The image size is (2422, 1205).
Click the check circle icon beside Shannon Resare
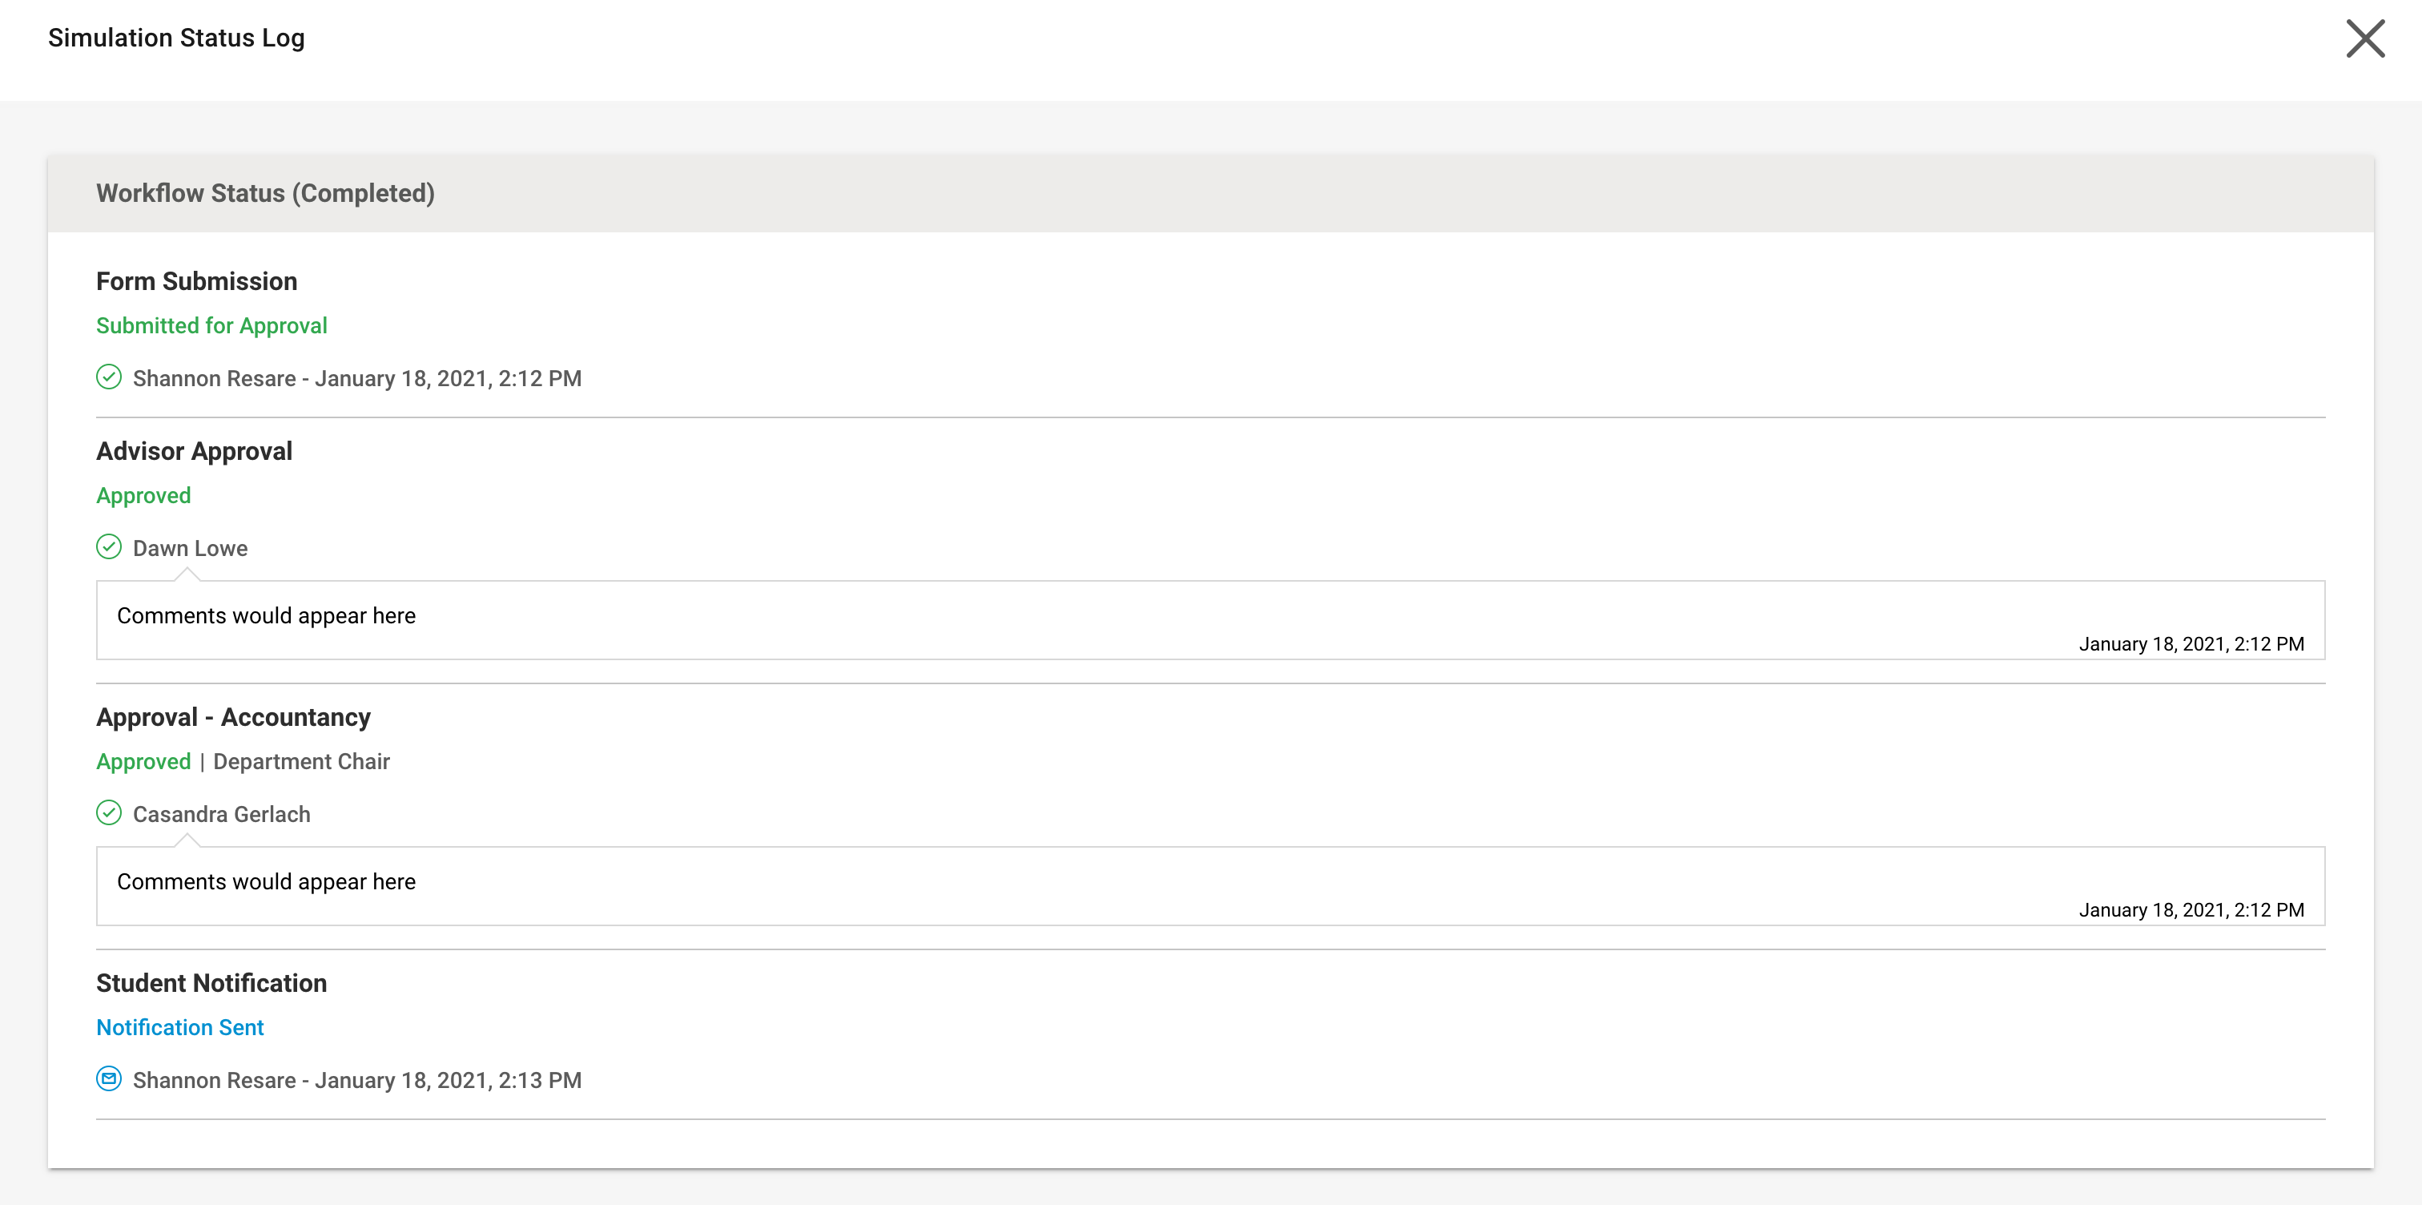[109, 378]
